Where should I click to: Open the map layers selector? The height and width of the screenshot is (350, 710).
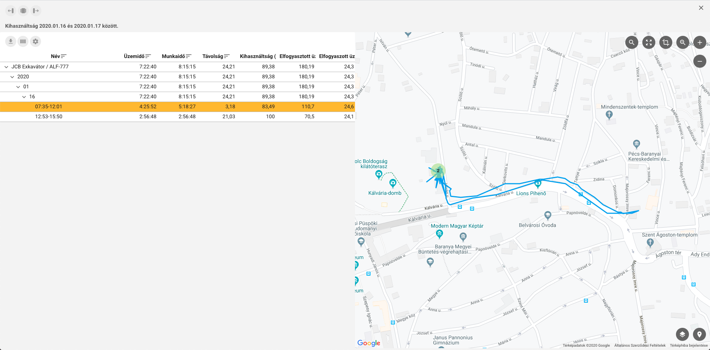point(682,334)
